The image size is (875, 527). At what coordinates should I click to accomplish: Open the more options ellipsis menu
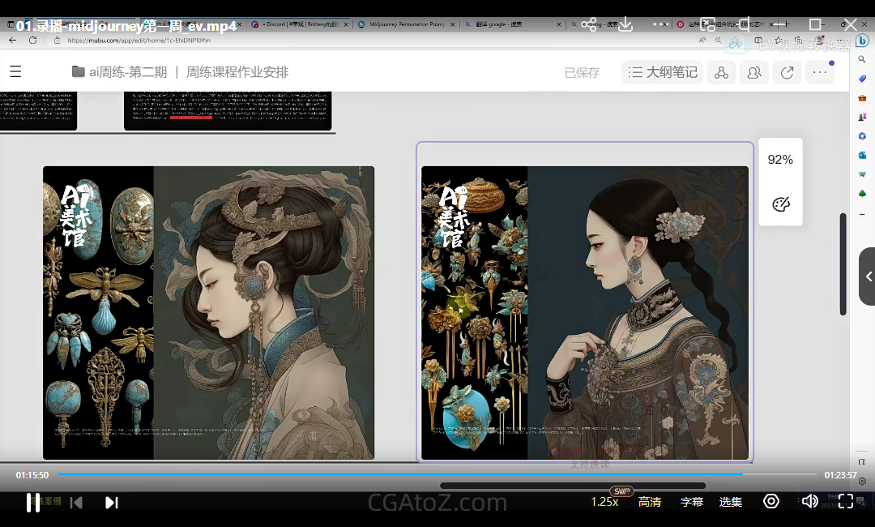pyautogui.click(x=820, y=72)
